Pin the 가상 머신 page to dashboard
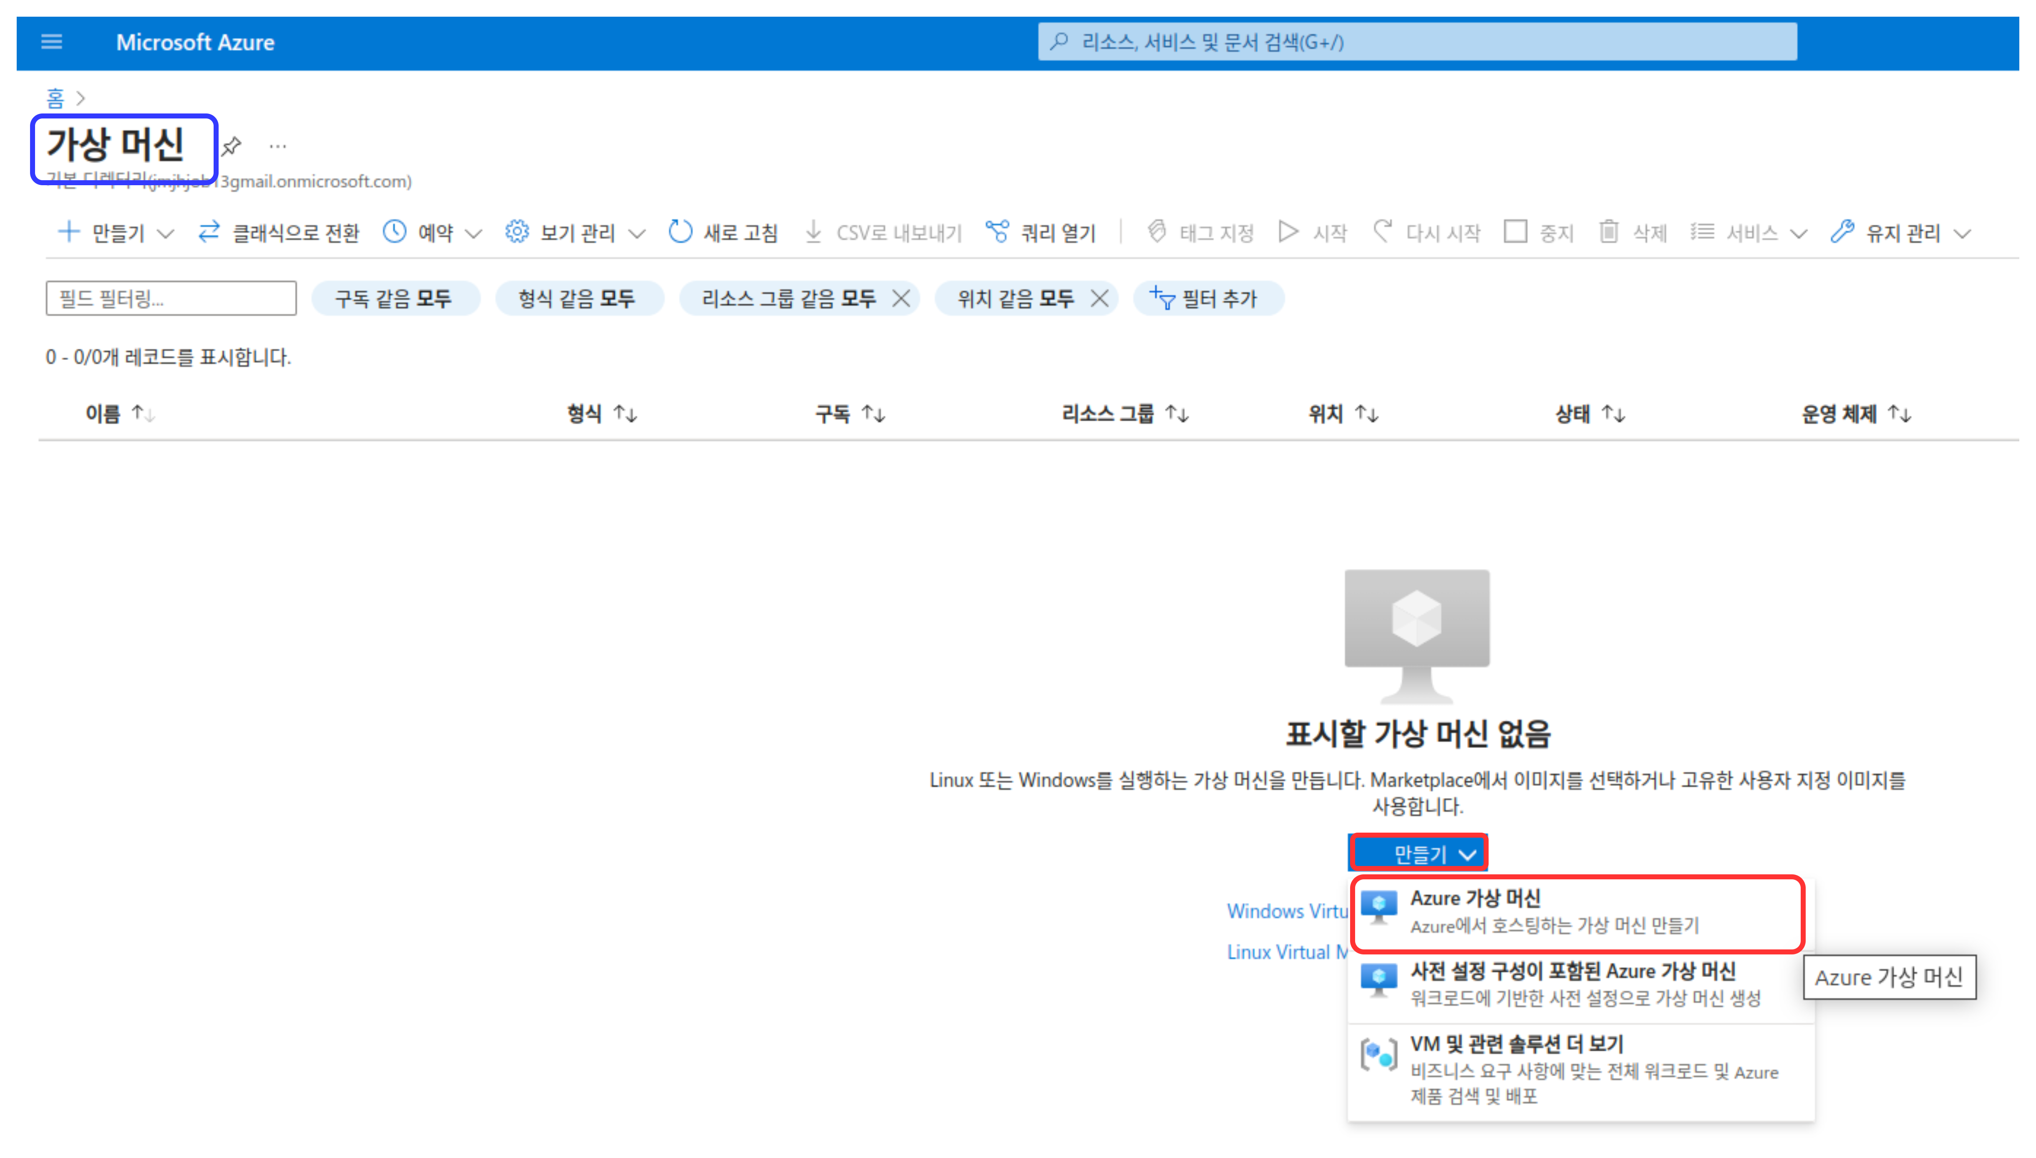 click(232, 146)
